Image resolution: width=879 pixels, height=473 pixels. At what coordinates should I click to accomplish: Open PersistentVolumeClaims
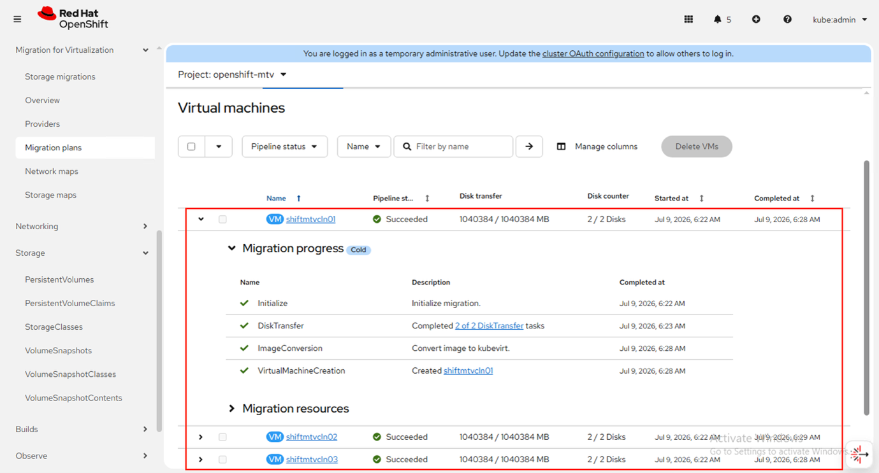coord(70,303)
